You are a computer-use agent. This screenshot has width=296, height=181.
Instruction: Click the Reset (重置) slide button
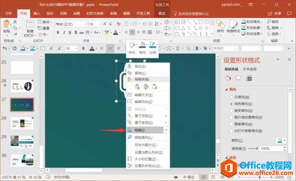pyautogui.click(x=44, y=28)
